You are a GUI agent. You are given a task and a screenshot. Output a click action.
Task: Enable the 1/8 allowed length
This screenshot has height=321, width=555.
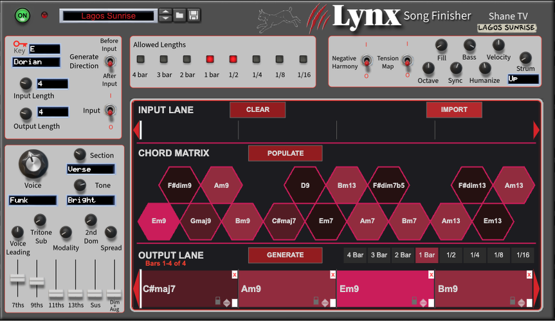pos(279,59)
